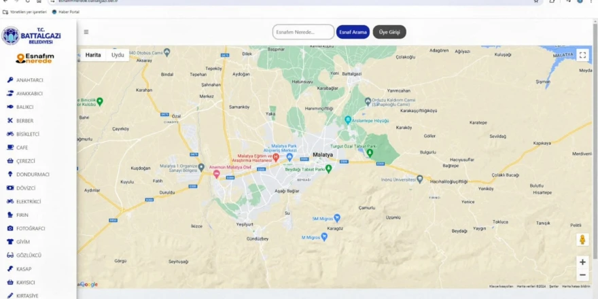Click the Battalgazi town label on map

click(352, 73)
